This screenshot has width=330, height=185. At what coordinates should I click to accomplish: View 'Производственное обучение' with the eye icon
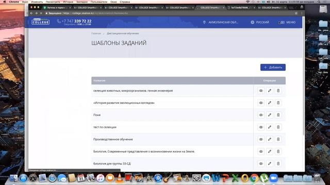point(261,139)
